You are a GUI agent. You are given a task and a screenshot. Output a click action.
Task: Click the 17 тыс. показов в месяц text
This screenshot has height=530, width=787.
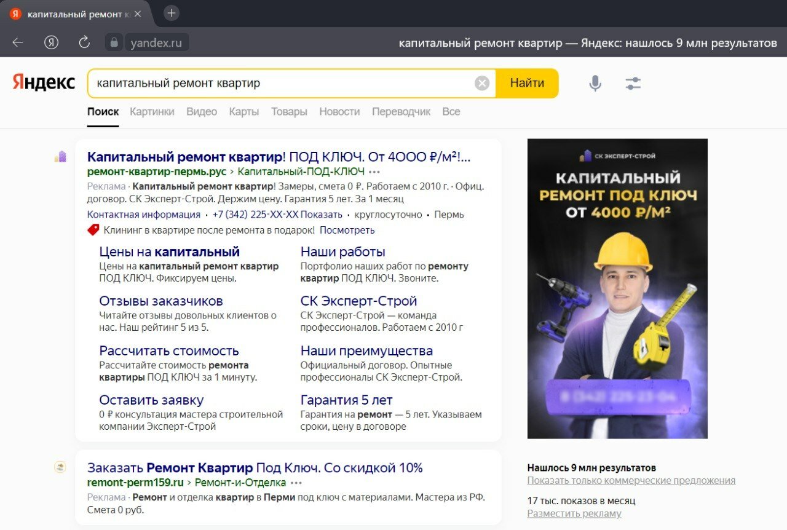coord(581,500)
